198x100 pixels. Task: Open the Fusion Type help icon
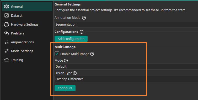click(x=75, y=73)
